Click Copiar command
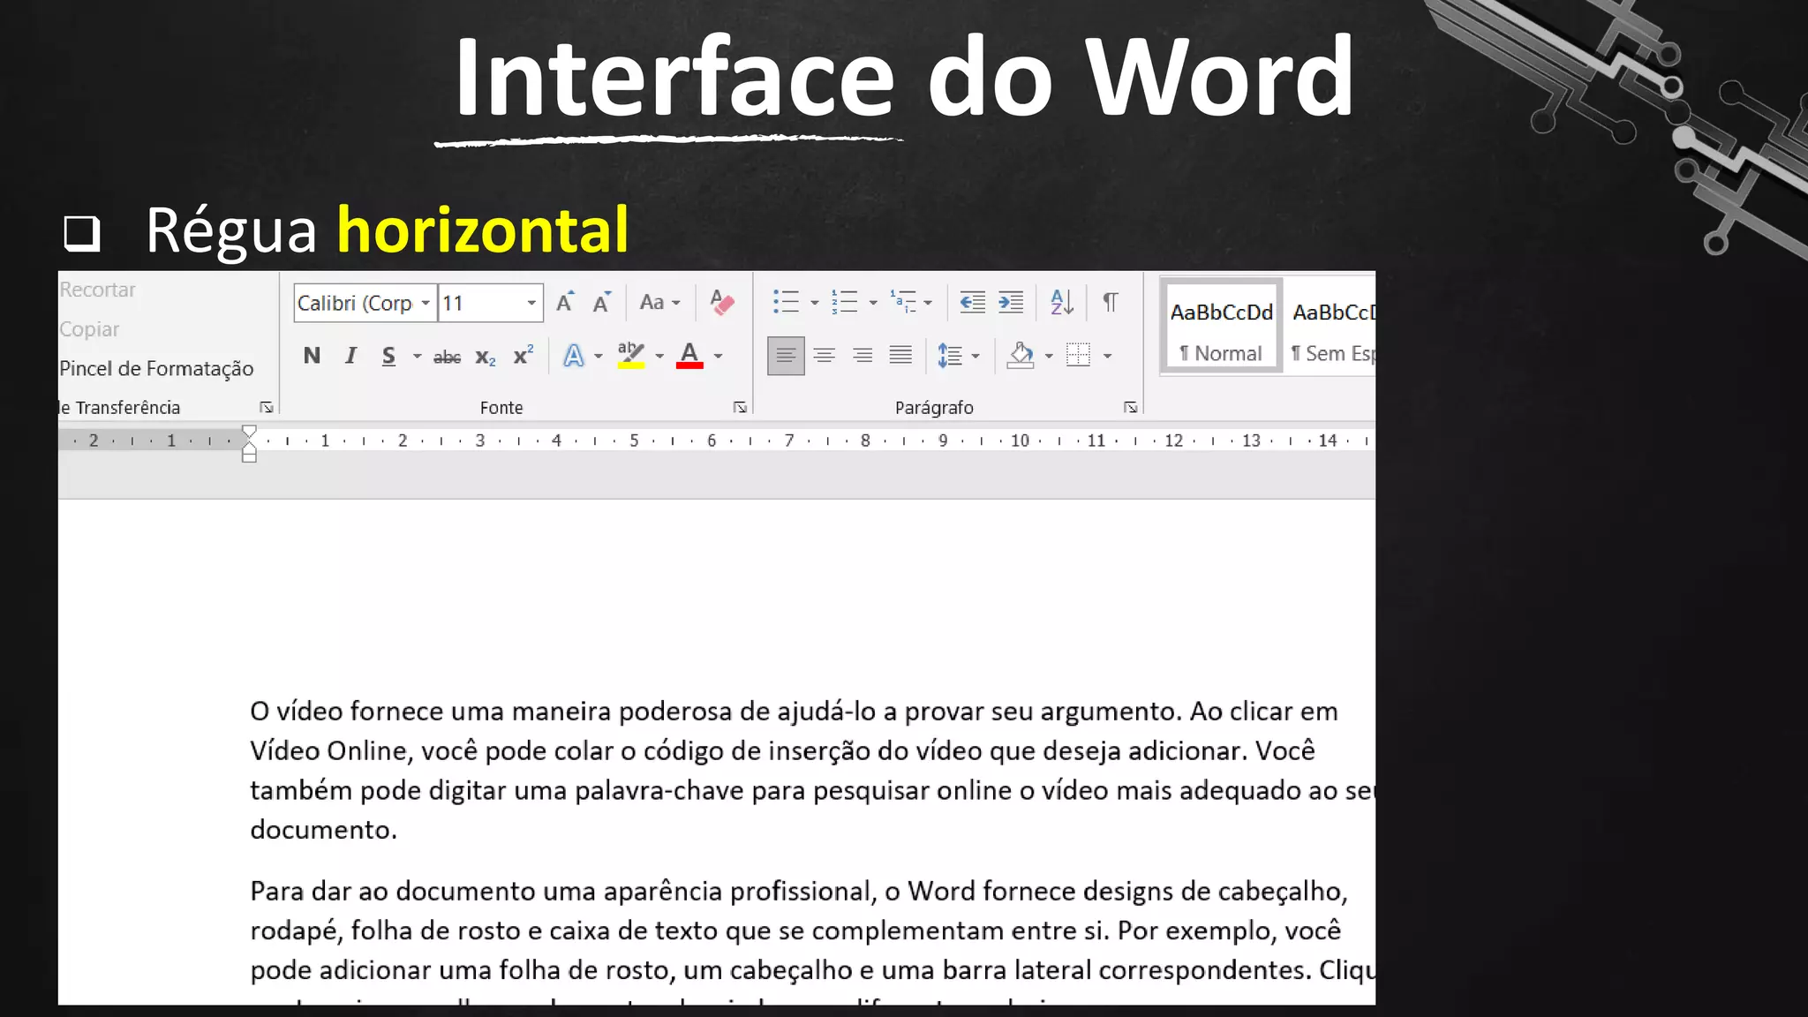 point(89,329)
